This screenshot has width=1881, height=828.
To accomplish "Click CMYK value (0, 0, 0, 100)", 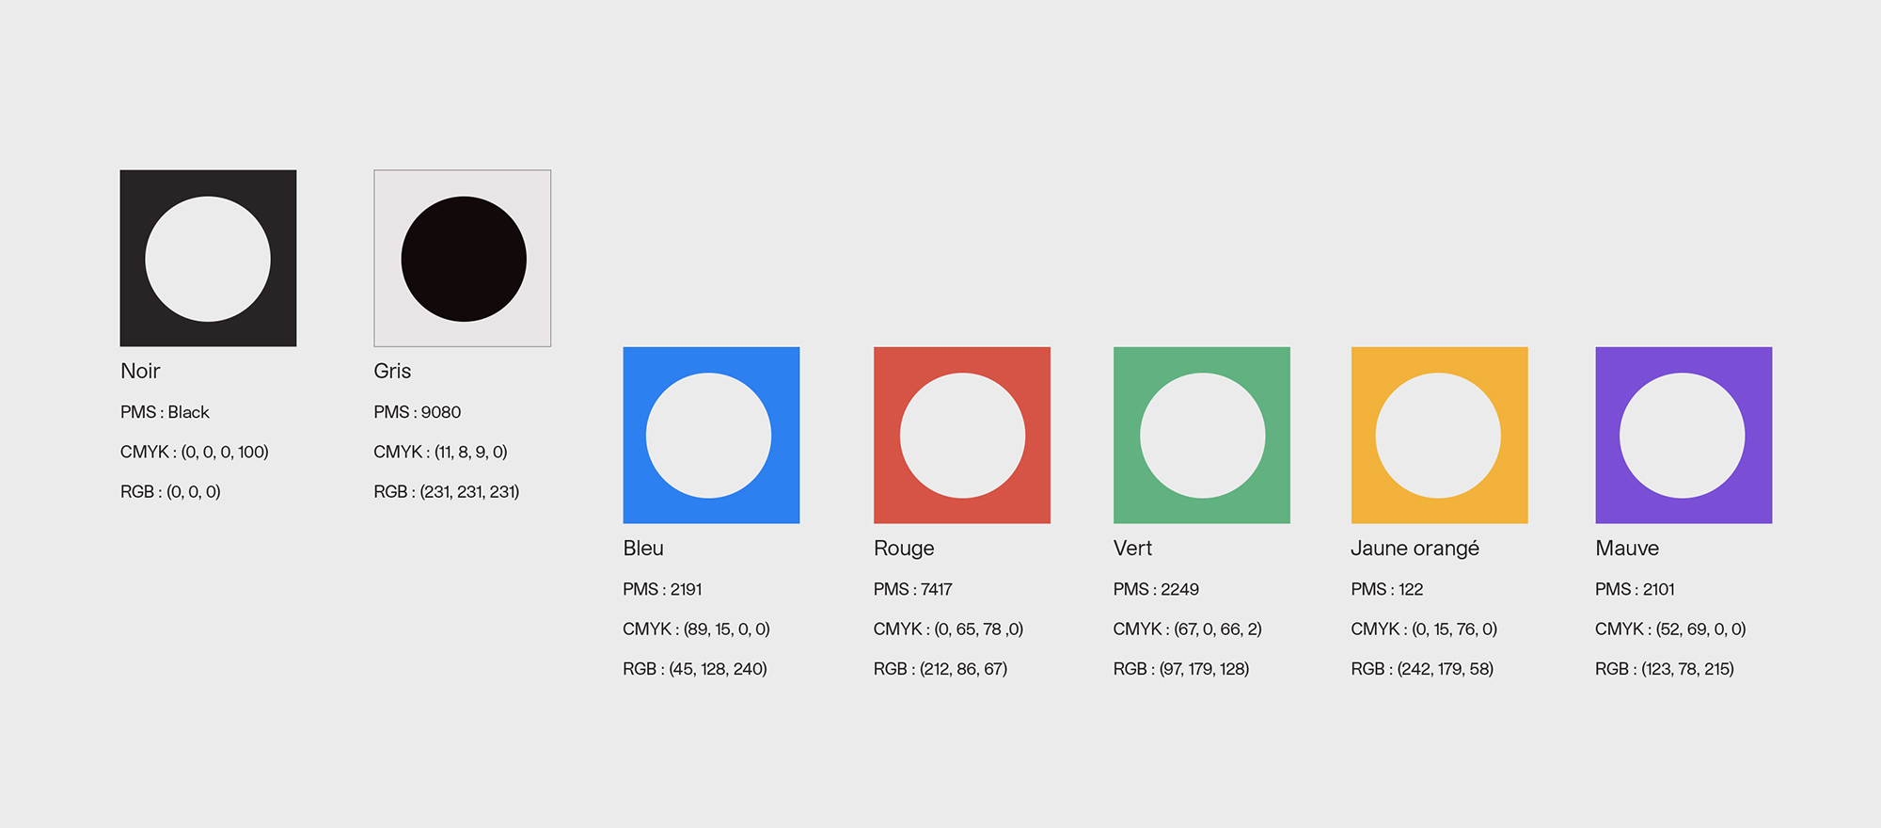I will [194, 452].
